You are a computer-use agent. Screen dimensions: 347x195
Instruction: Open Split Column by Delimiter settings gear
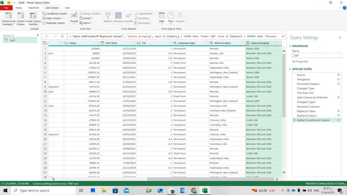[x=338, y=97]
